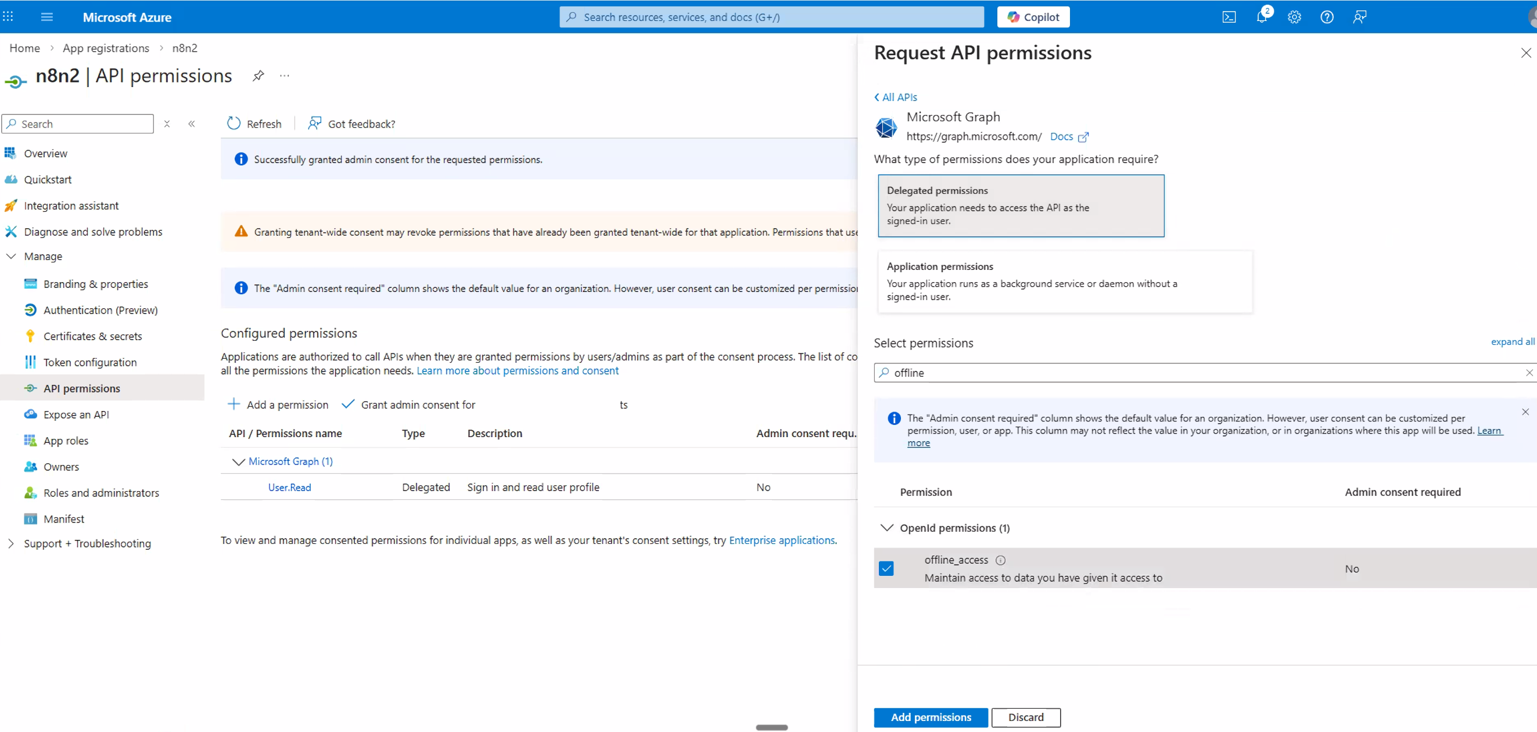Viewport: 1537px width, 732px height.
Task: Open portal settings gear
Action: point(1295,17)
